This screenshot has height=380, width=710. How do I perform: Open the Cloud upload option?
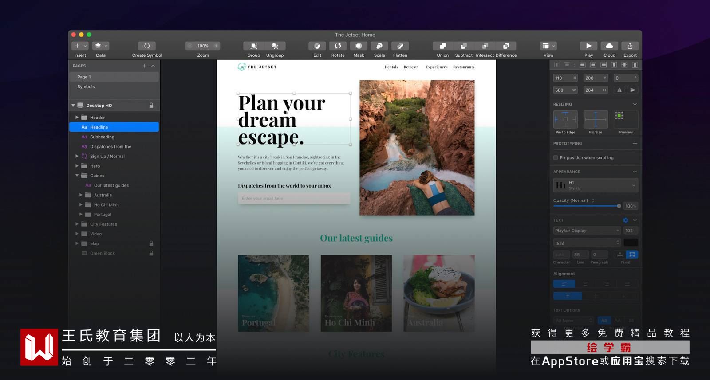click(609, 46)
